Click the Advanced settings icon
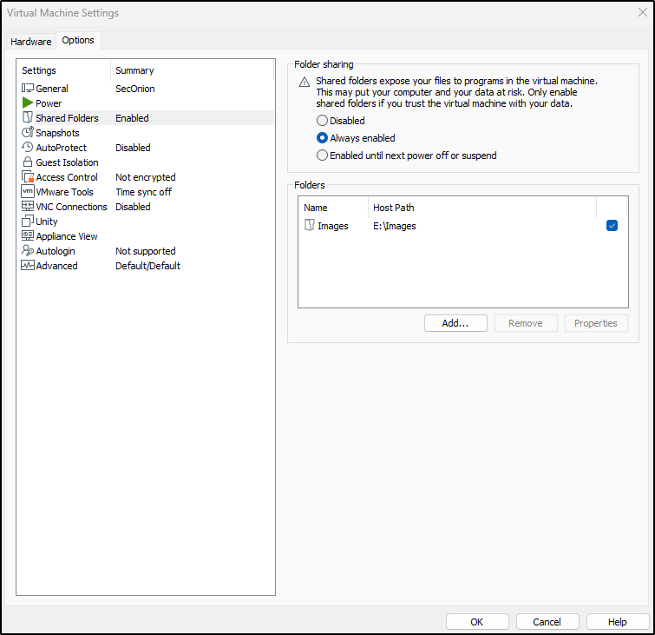This screenshot has width=655, height=635. coord(28,266)
